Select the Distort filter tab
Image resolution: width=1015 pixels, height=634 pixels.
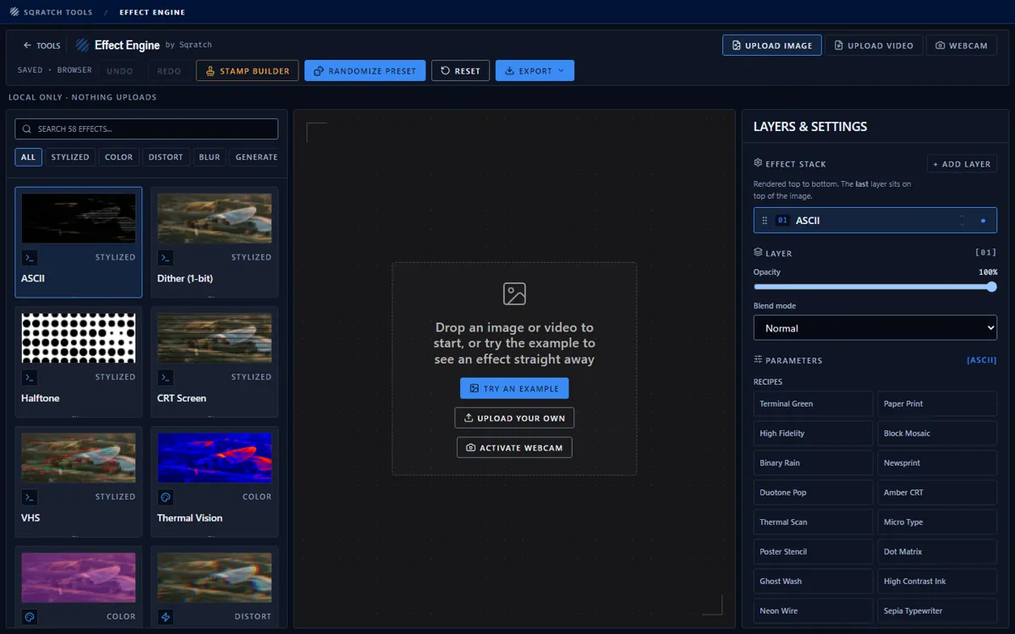pos(166,157)
